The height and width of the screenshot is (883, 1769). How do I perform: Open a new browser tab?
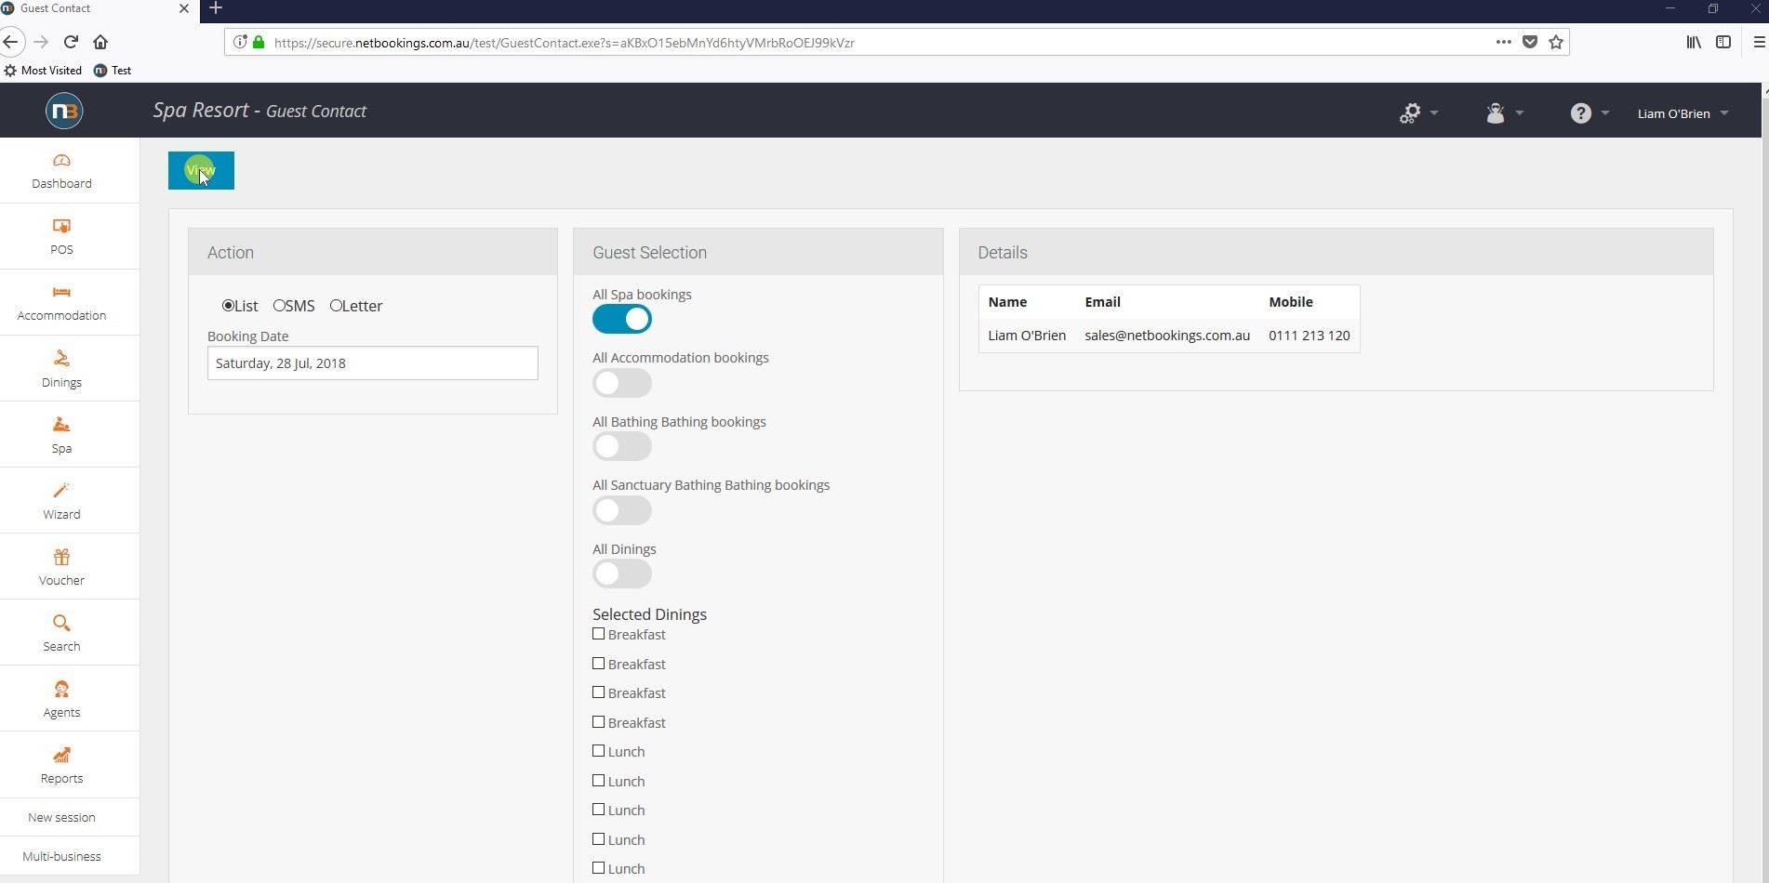tap(215, 8)
